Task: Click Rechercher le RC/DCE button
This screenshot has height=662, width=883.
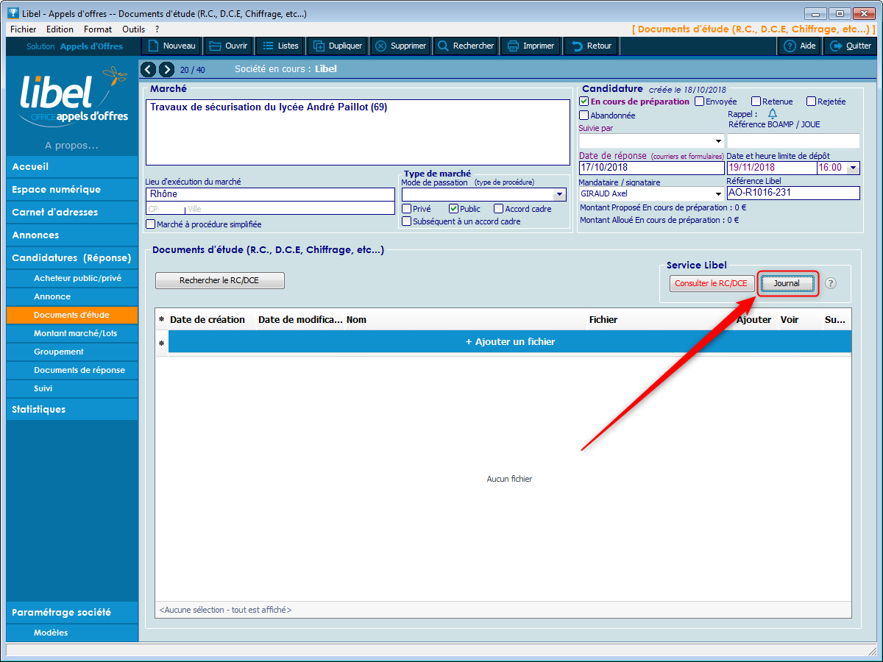Action: [220, 280]
